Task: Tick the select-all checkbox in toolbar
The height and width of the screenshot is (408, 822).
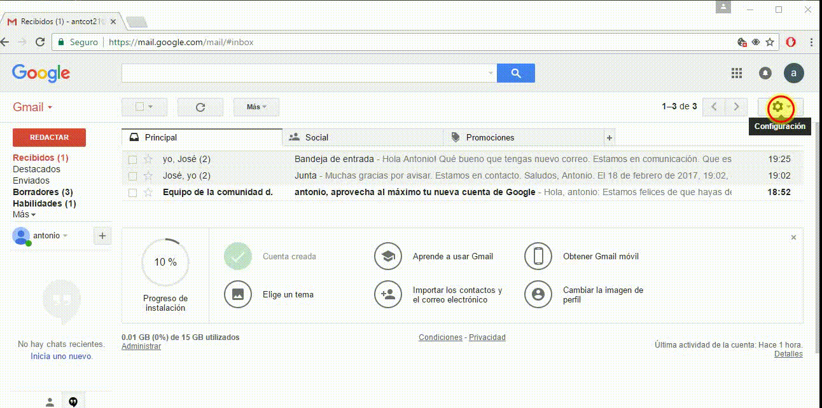Action: point(140,107)
